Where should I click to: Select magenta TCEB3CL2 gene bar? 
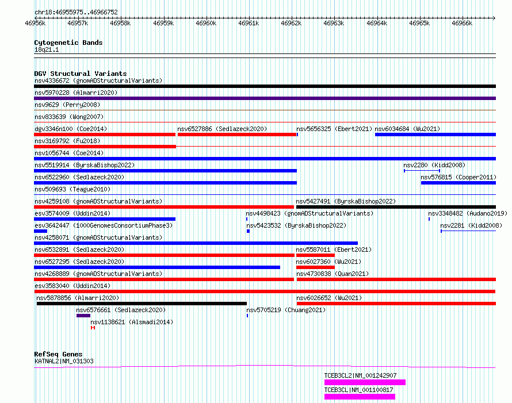(365, 382)
